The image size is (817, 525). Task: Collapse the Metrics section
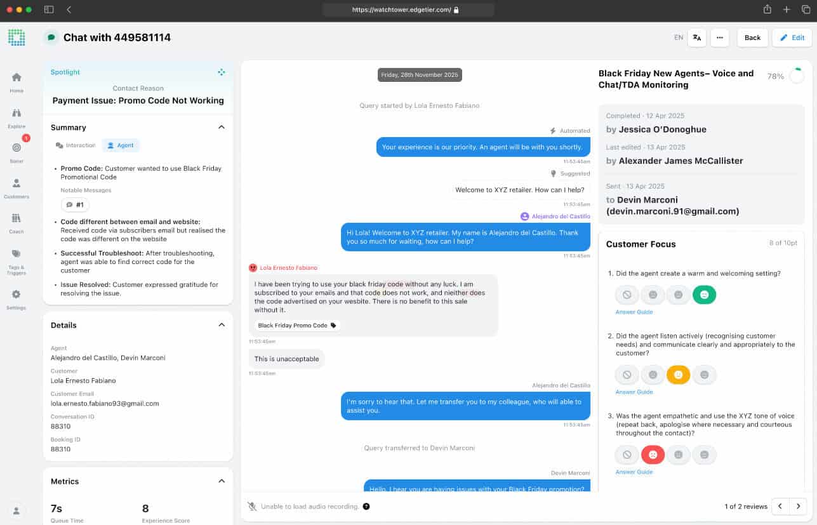coord(222,481)
